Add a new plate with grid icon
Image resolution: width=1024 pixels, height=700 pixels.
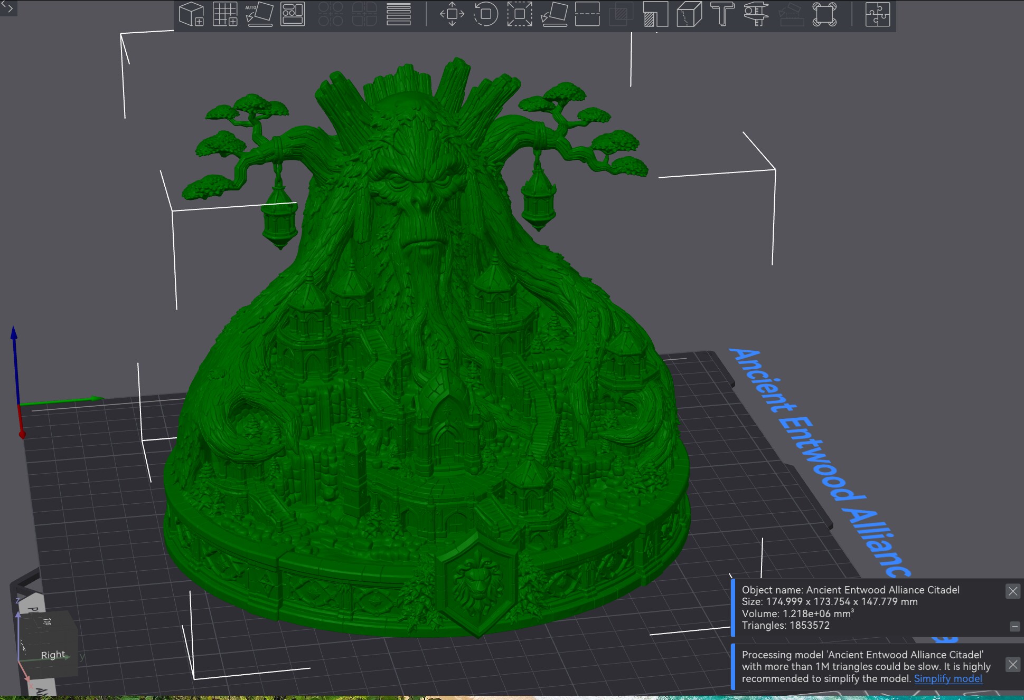click(225, 14)
